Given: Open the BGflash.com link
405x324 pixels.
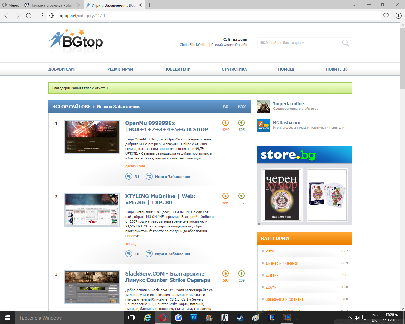Looking at the screenshot, I should 287,123.
